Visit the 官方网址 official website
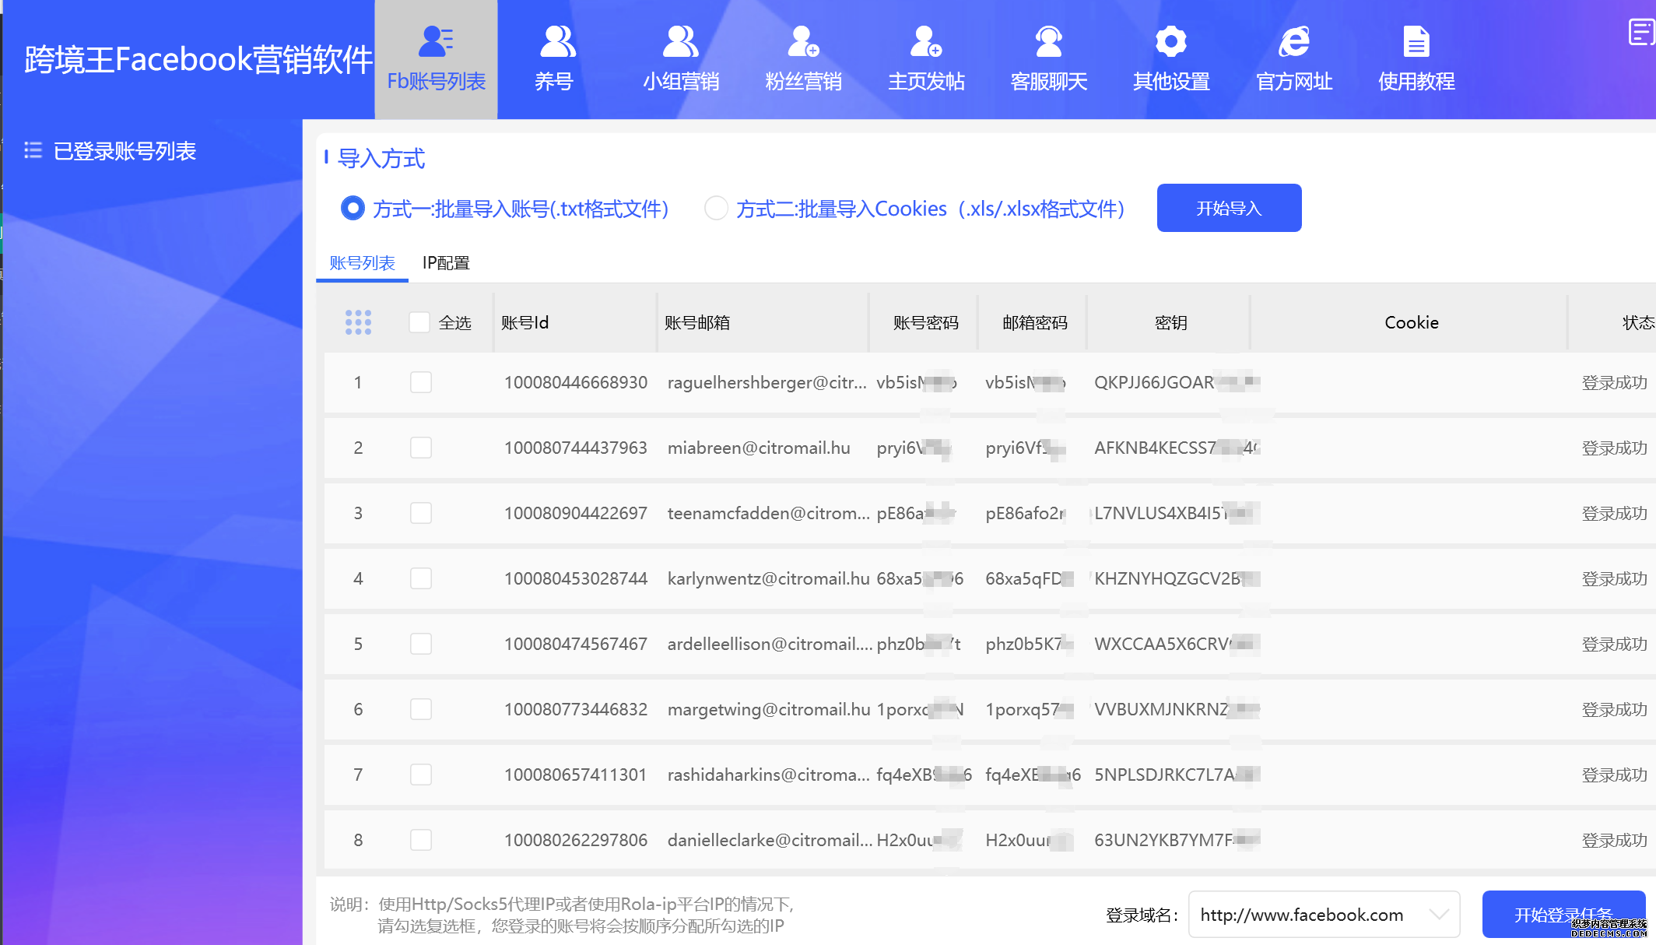1656x945 pixels. click(1293, 58)
